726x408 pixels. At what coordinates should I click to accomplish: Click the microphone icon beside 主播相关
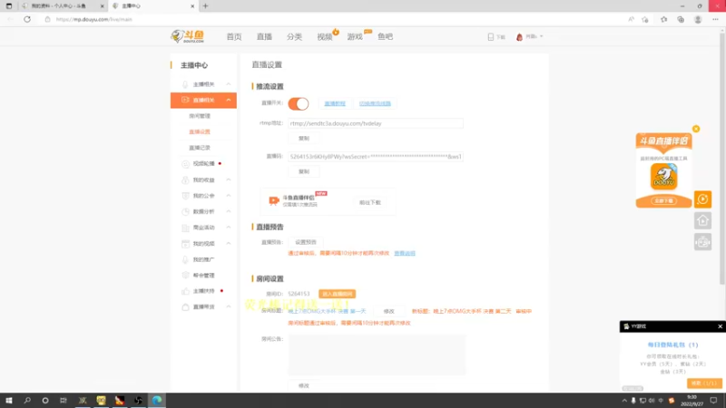(185, 84)
